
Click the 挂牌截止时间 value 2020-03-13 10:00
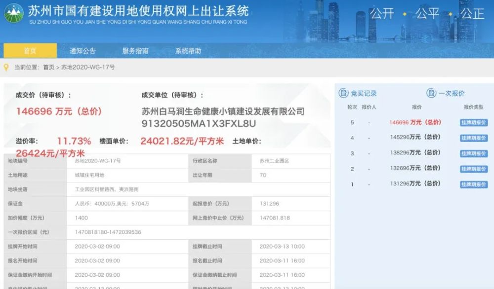(x=282, y=247)
